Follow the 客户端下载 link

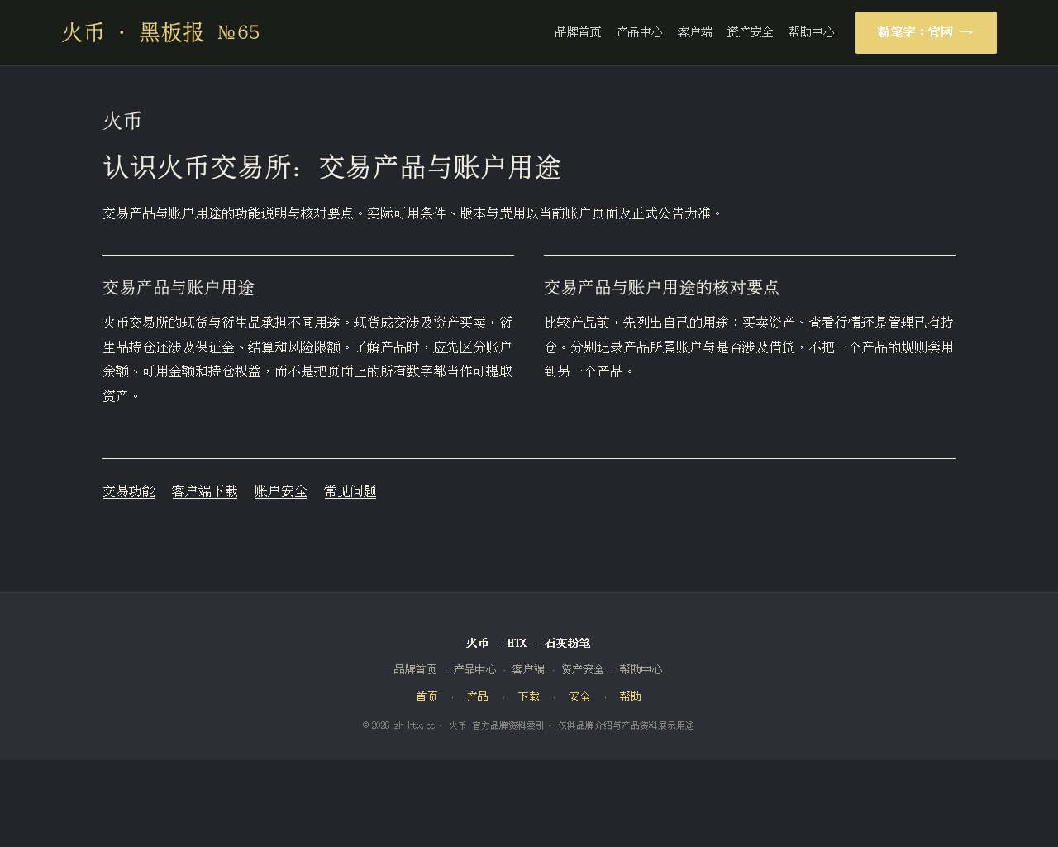[205, 491]
